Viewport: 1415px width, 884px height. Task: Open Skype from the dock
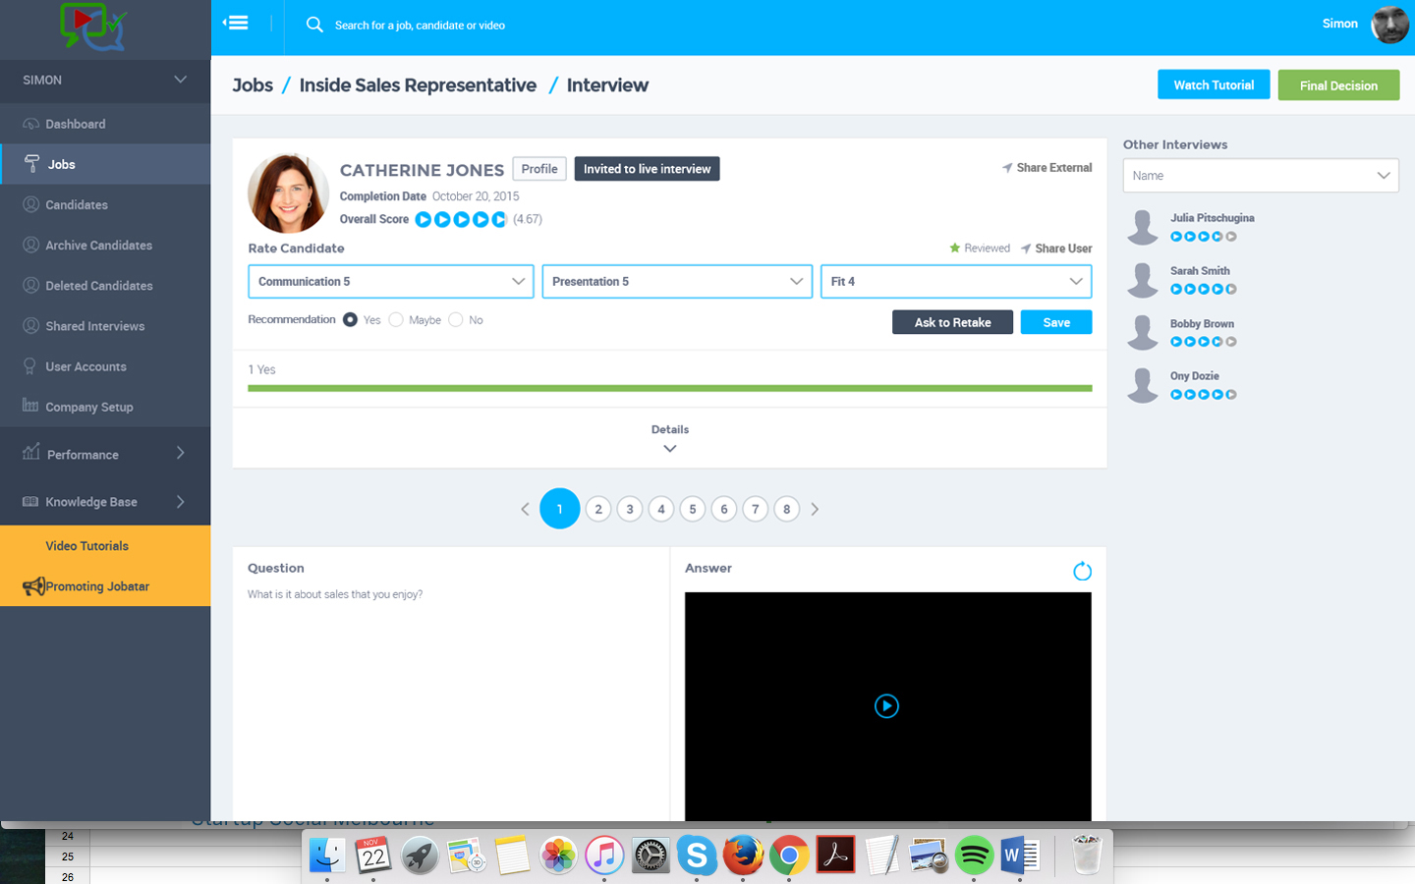point(697,856)
